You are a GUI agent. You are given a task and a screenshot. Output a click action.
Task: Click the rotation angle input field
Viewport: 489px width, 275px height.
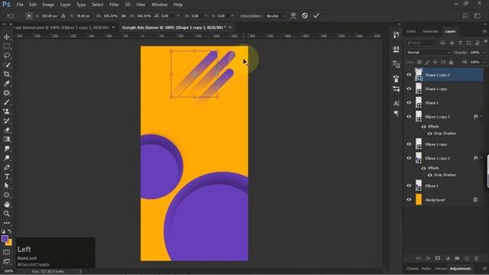click(168, 15)
